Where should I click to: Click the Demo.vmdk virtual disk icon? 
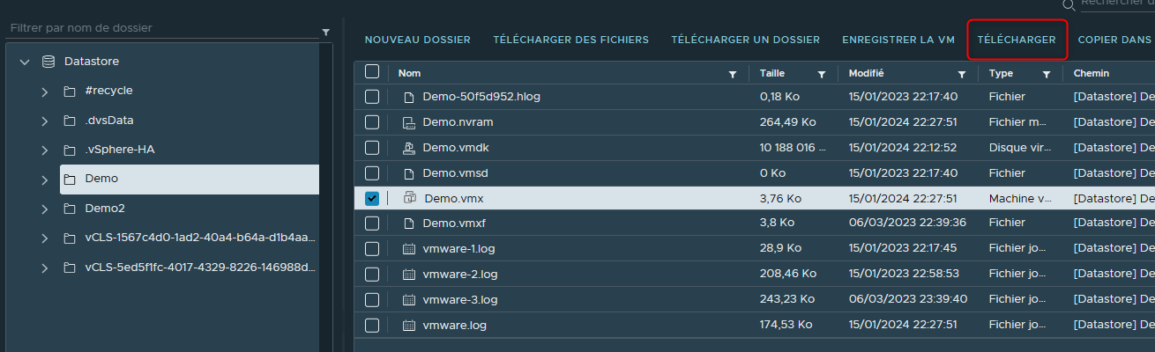tap(408, 148)
